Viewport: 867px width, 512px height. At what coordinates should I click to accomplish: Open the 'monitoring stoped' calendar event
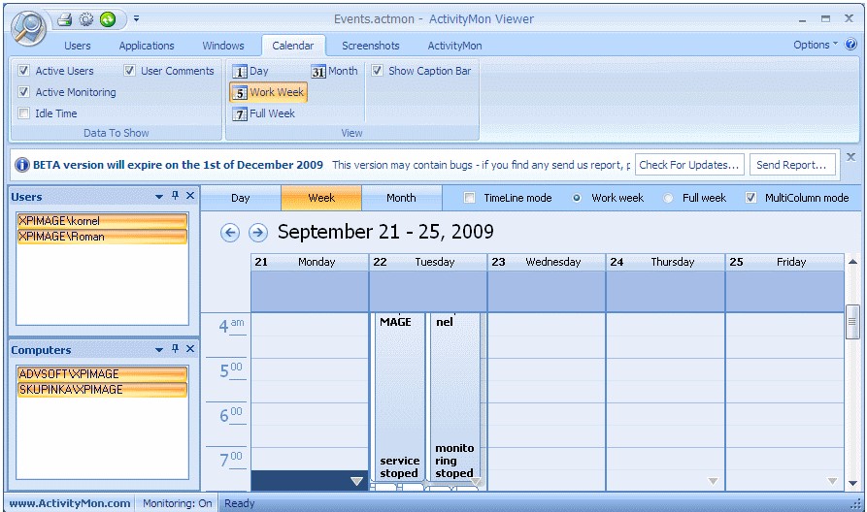pyautogui.click(x=455, y=398)
